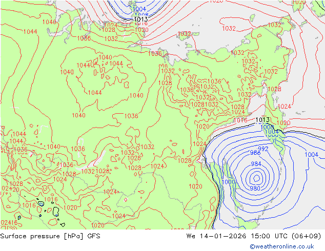Click the blue 984 isobar label
325x251 pixels.
pyautogui.click(x=256, y=164)
